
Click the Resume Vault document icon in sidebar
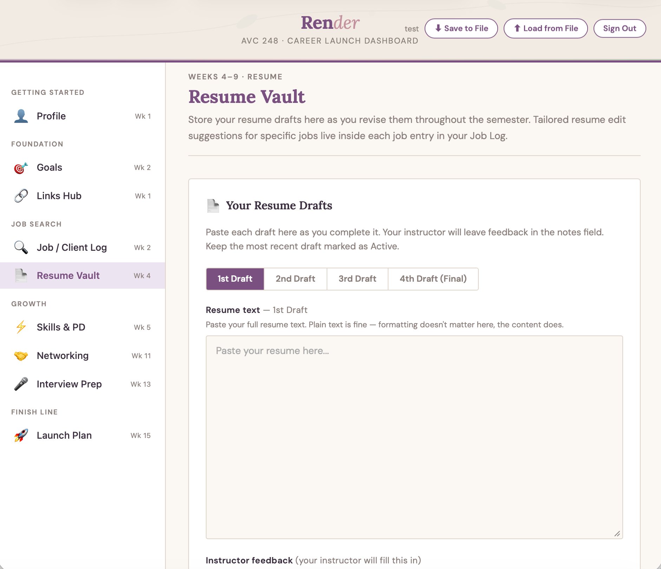click(21, 276)
